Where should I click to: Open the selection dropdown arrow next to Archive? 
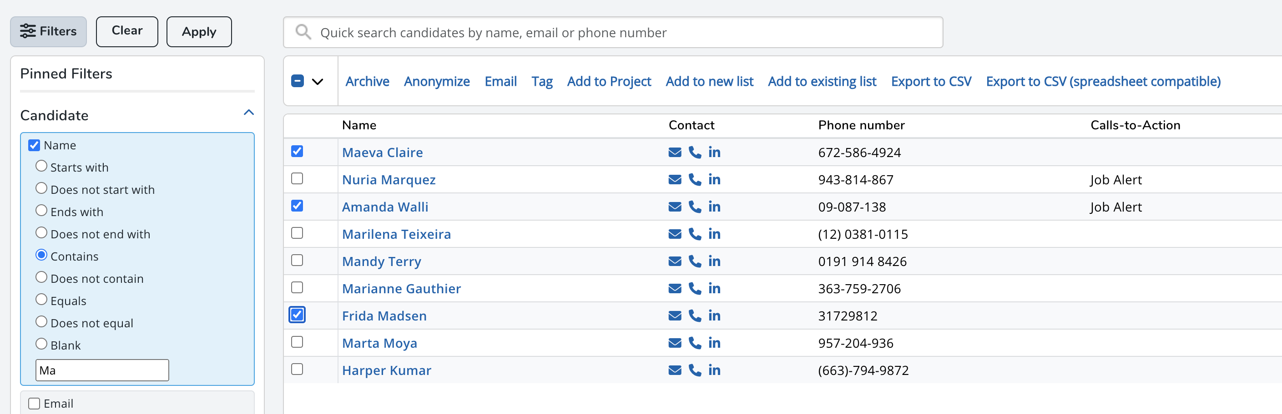pos(318,81)
